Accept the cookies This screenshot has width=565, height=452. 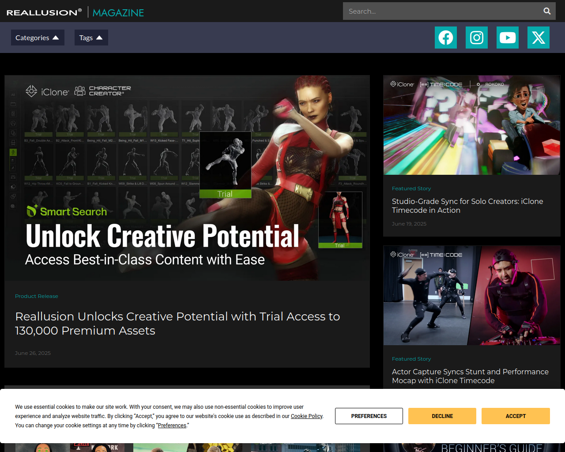coord(516,416)
